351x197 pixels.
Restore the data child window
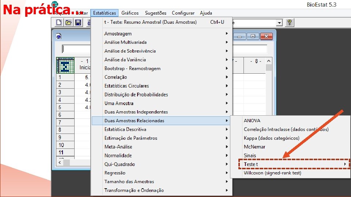(x=253, y=36)
